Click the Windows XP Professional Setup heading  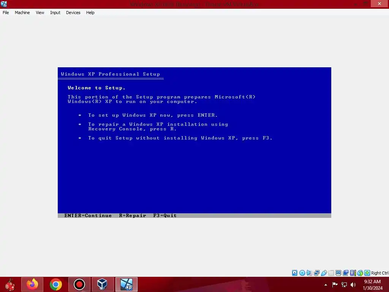(111, 74)
